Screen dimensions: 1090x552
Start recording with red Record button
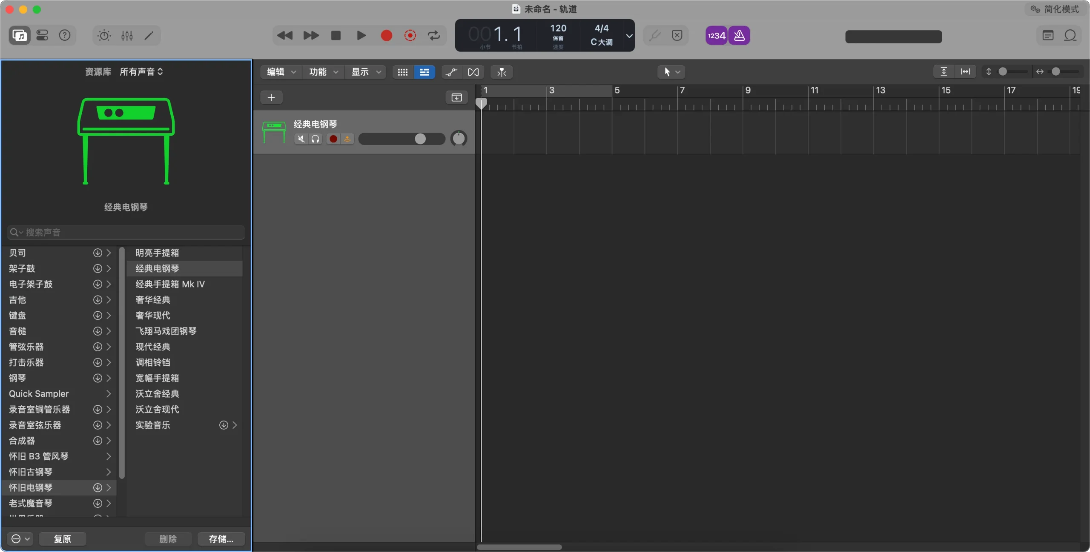click(x=386, y=35)
